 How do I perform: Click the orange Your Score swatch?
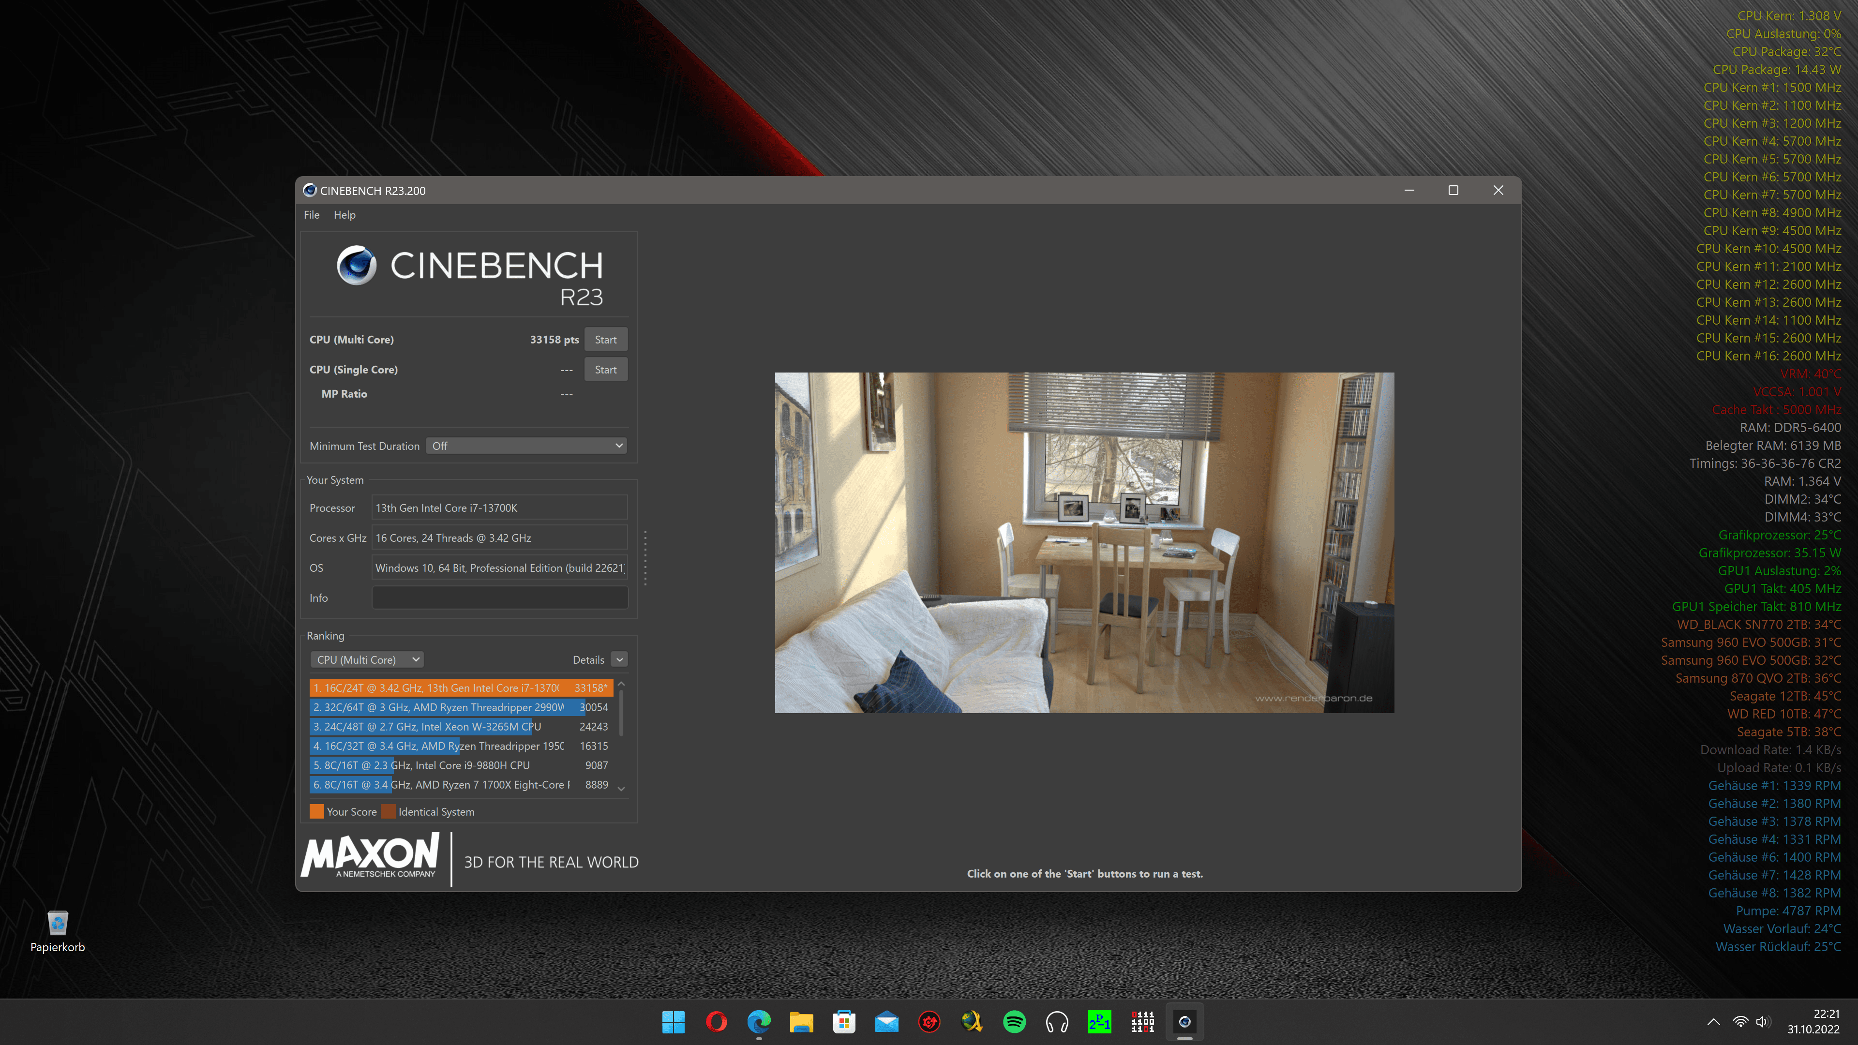(316, 812)
